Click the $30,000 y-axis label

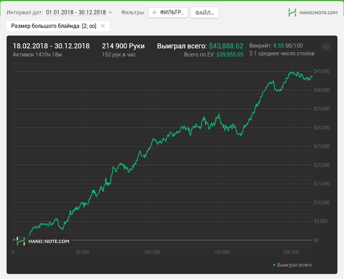(321, 127)
